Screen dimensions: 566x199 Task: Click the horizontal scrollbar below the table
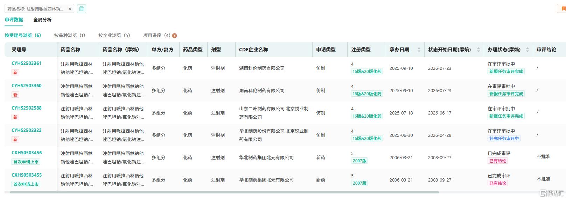[x=224, y=192]
